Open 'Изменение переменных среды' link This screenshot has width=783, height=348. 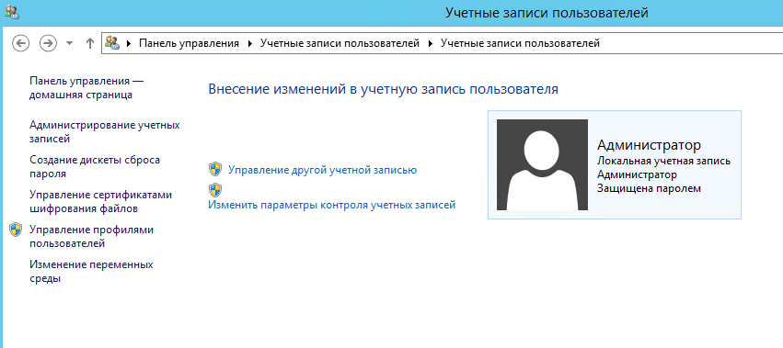(91, 271)
